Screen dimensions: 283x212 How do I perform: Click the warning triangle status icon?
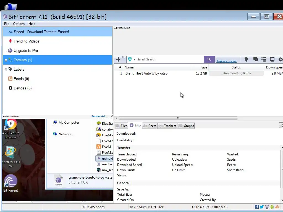click(x=277, y=207)
